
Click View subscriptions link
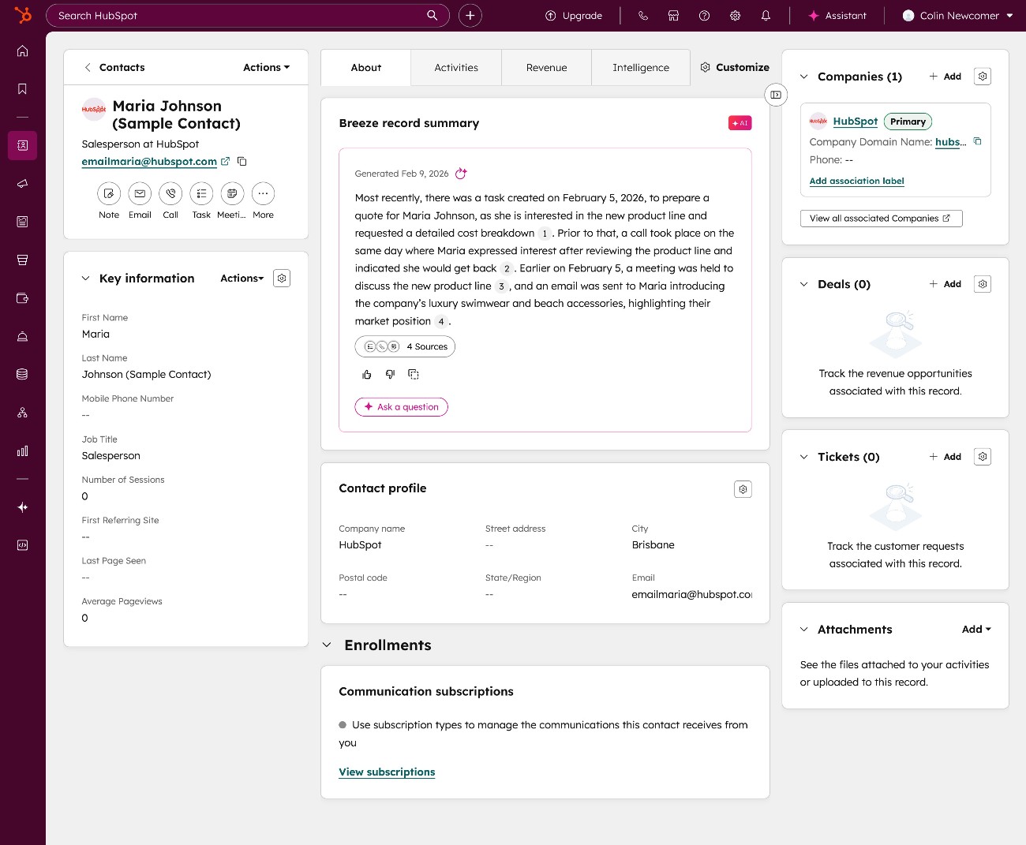tap(387, 772)
